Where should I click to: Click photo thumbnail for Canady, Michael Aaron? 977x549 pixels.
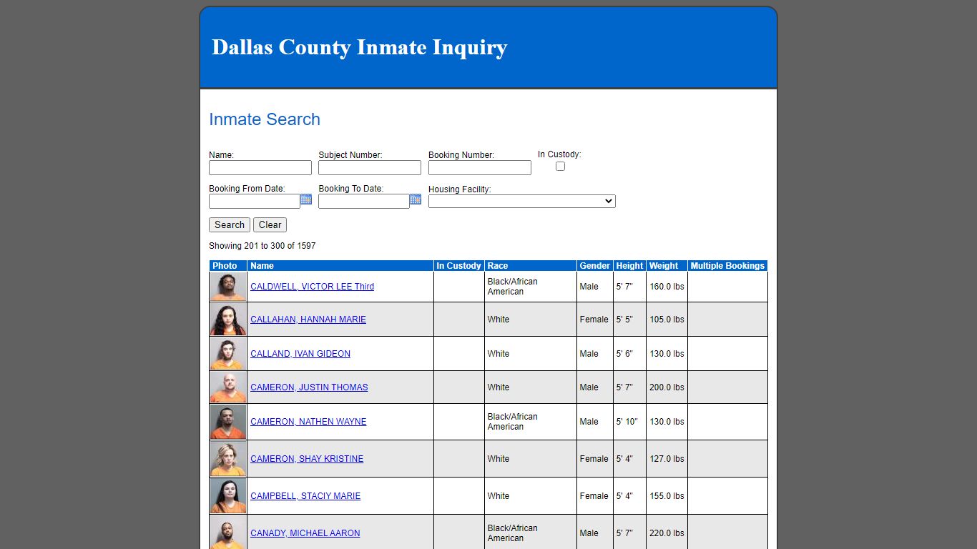(228, 533)
